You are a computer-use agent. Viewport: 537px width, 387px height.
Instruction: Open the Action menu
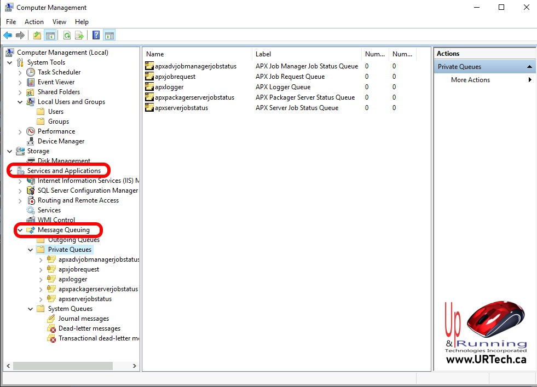click(x=34, y=22)
